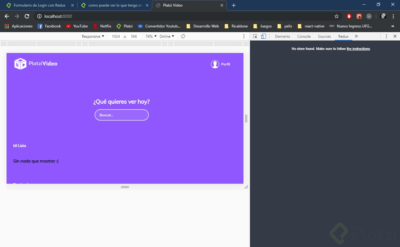
Task: Open the Chrome profile avatar
Action: pos(383,16)
